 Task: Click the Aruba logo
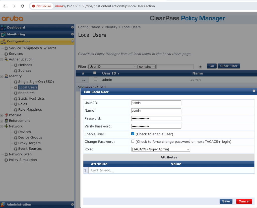[12, 18]
